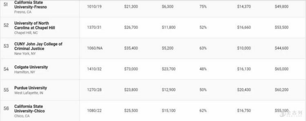Select the 1370/31 test score cell
306x121 pixels.
coord(94,27)
